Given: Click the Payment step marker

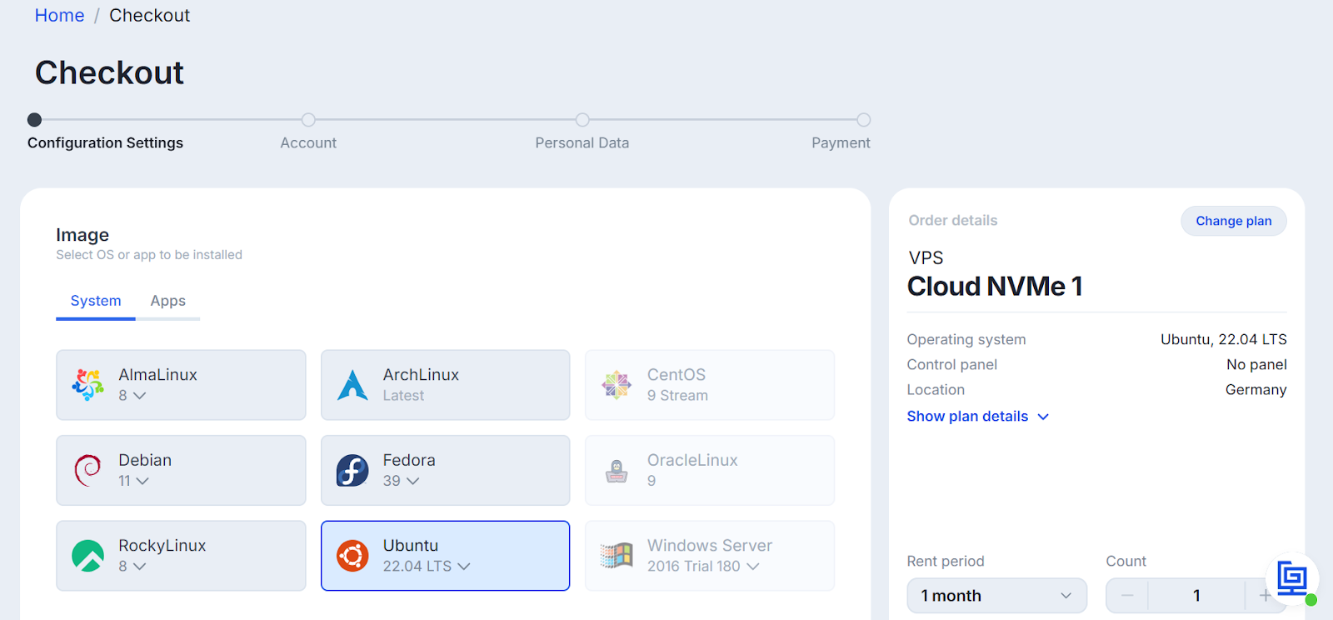Looking at the screenshot, I should pyautogui.click(x=864, y=120).
